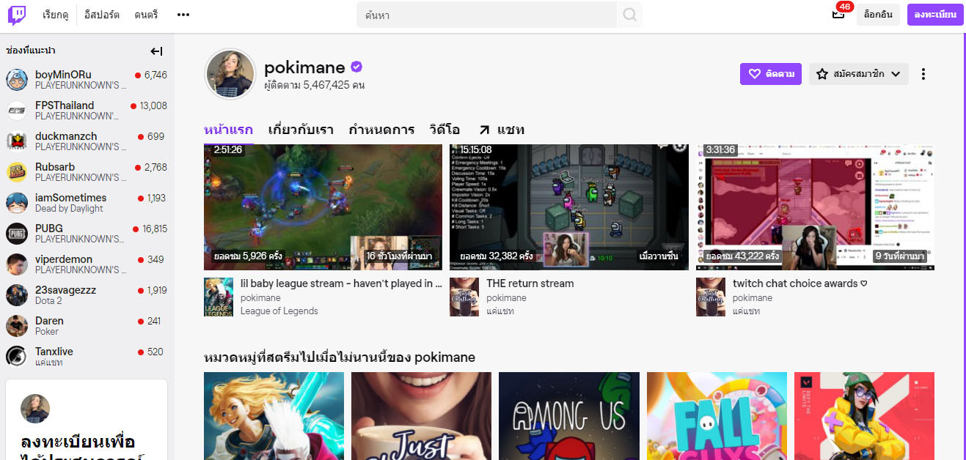The height and width of the screenshot is (460, 966).
Task: Click the search input field
Action: pos(488,15)
